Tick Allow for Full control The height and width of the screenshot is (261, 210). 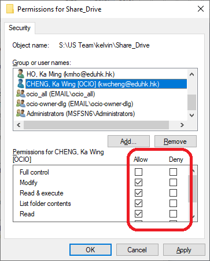[x=138, y=172]
